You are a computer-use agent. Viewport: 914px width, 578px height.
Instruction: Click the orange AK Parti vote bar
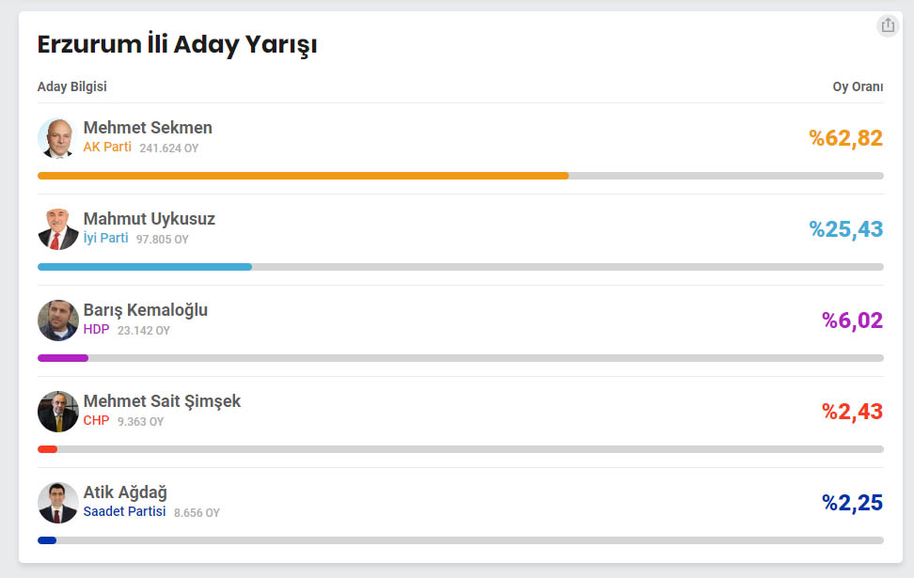click(303, 176)
